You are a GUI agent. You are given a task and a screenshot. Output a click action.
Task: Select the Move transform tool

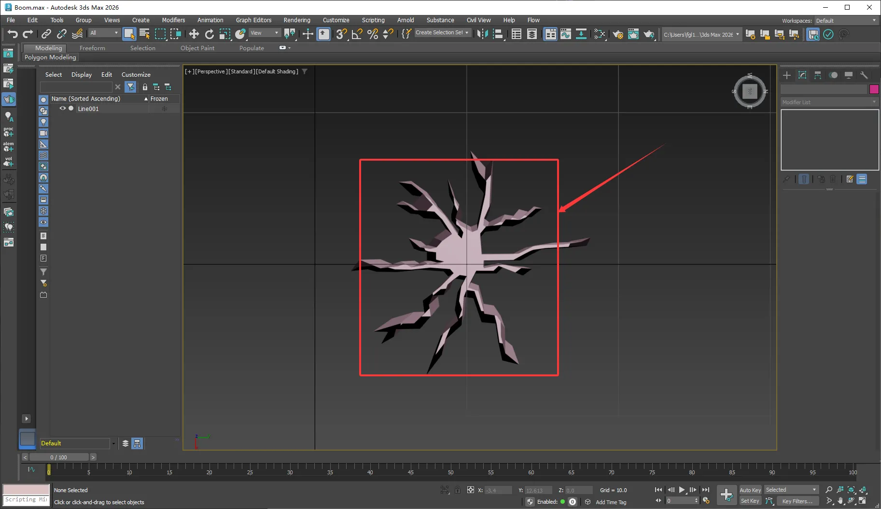194,34
